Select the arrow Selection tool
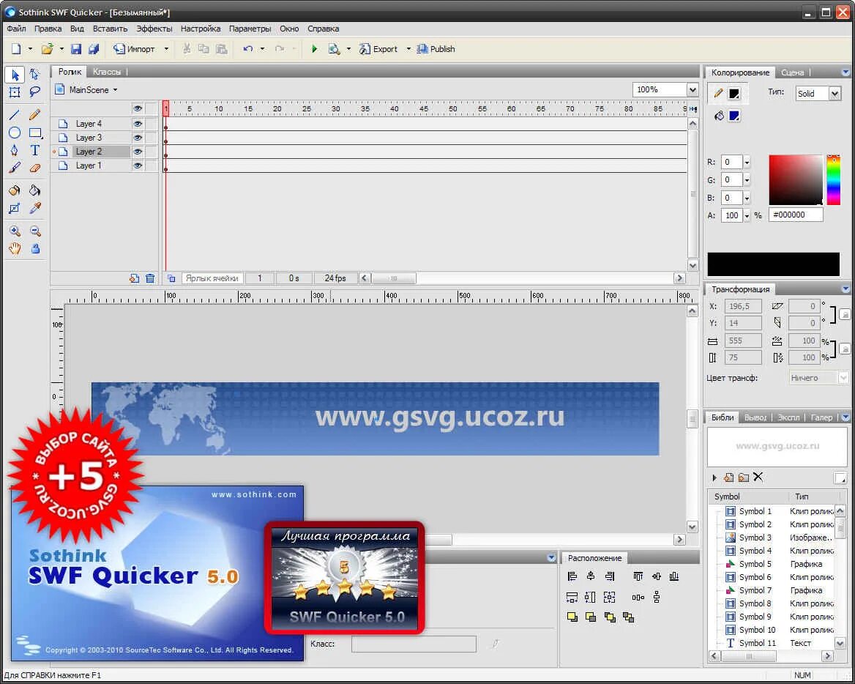Screen dimensions: 855x684 point(15,74)
